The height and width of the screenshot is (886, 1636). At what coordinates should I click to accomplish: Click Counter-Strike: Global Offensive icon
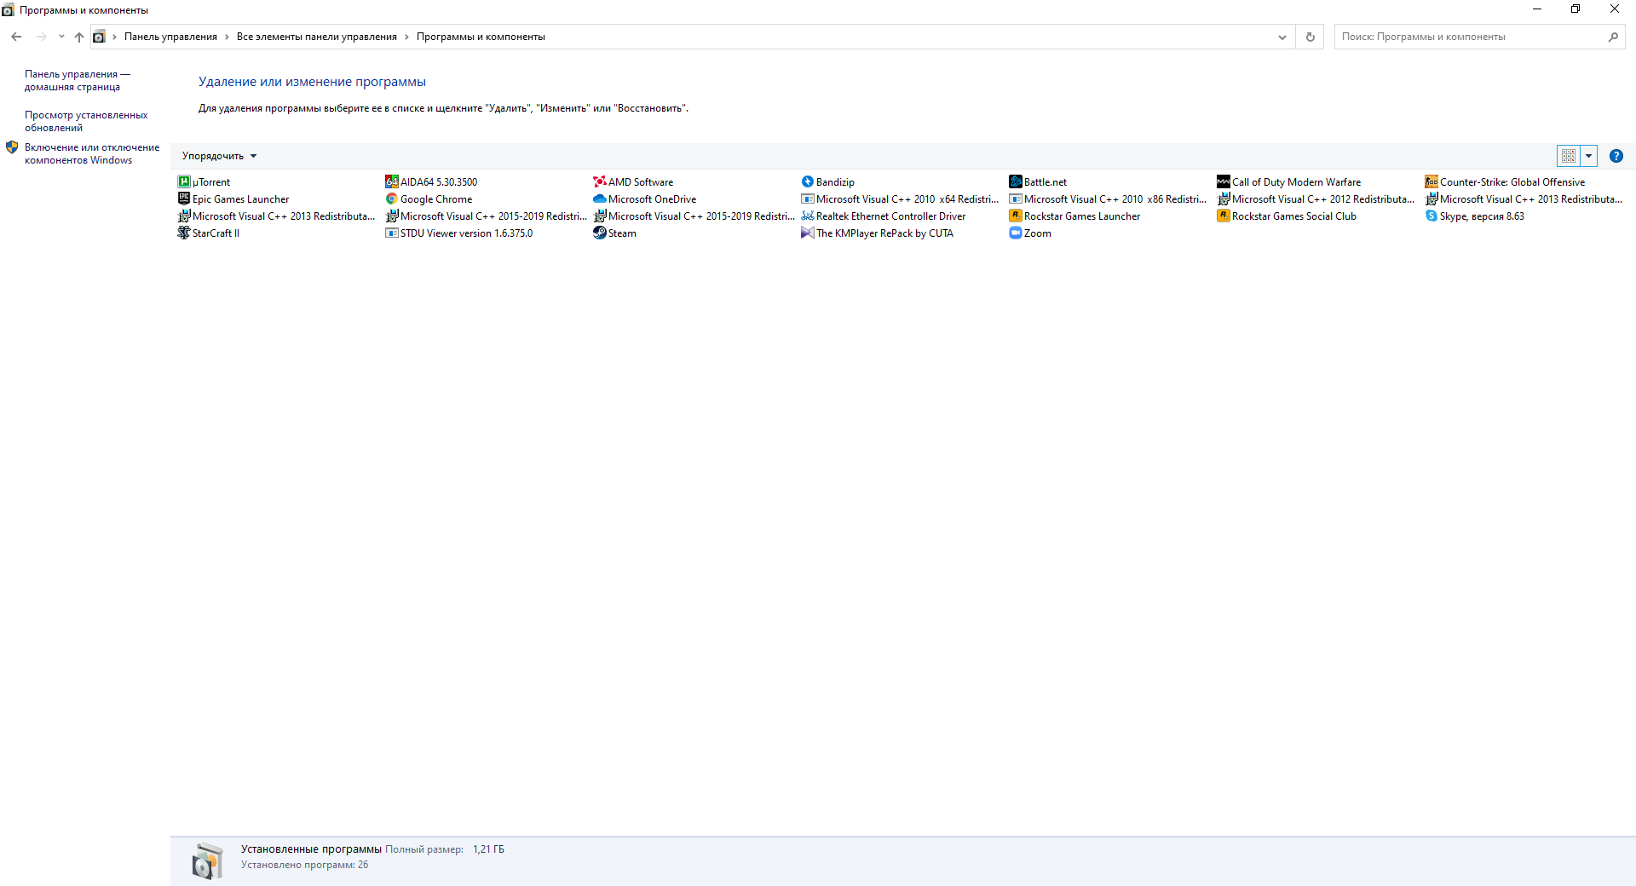1431,181
